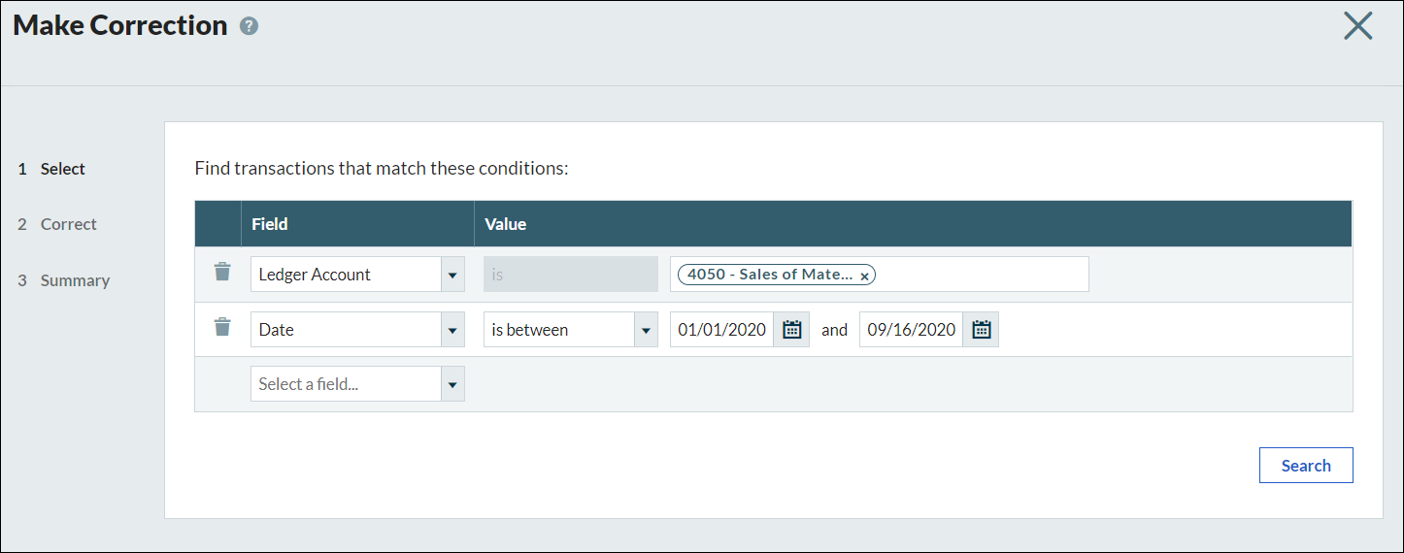Viewport: 1404px width, 553px height.
Task: Open the 'Select a field...' dropdown
Action: pos(452,384)
